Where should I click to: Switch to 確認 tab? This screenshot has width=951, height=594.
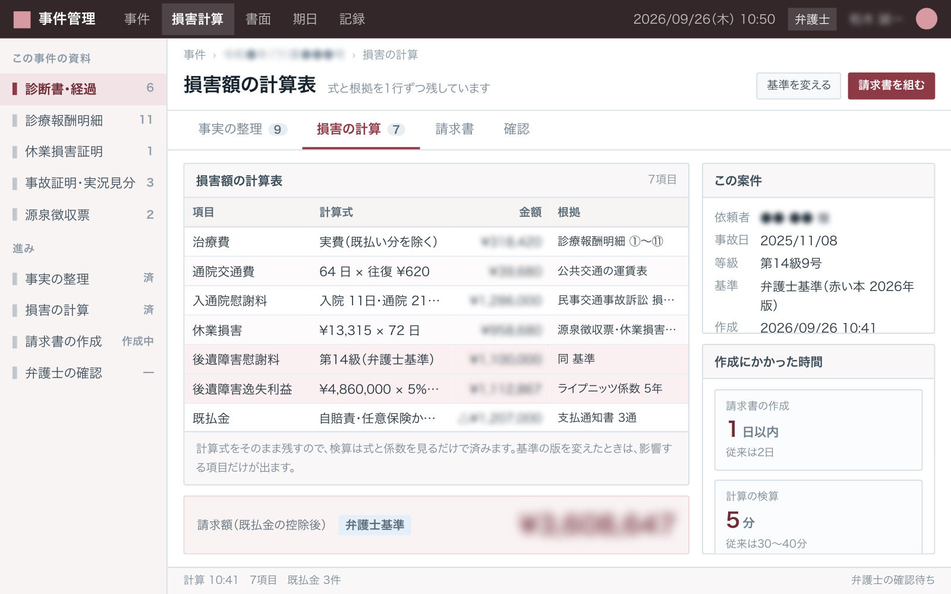pos(517,129)
